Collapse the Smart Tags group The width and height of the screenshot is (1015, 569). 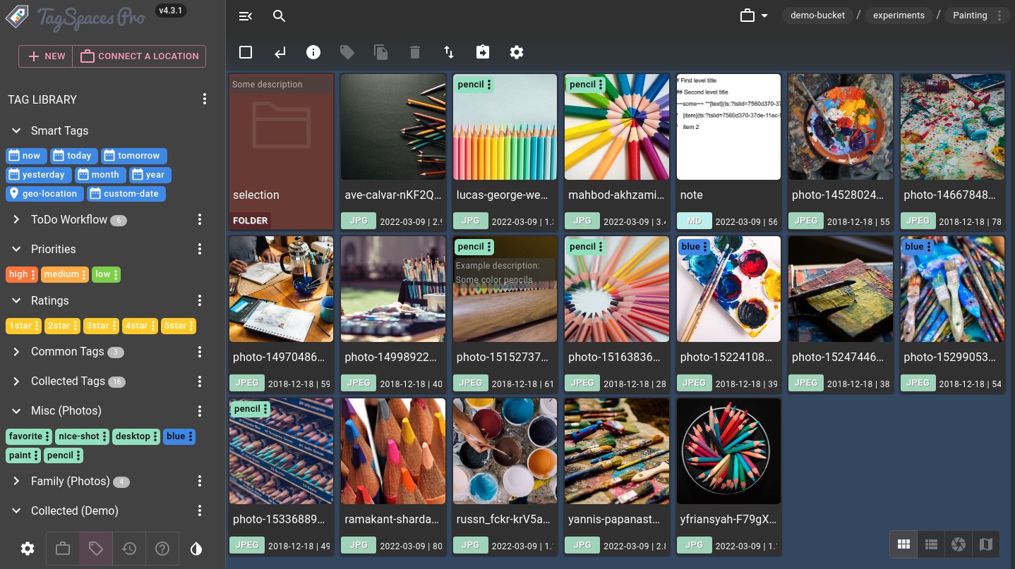17,131
